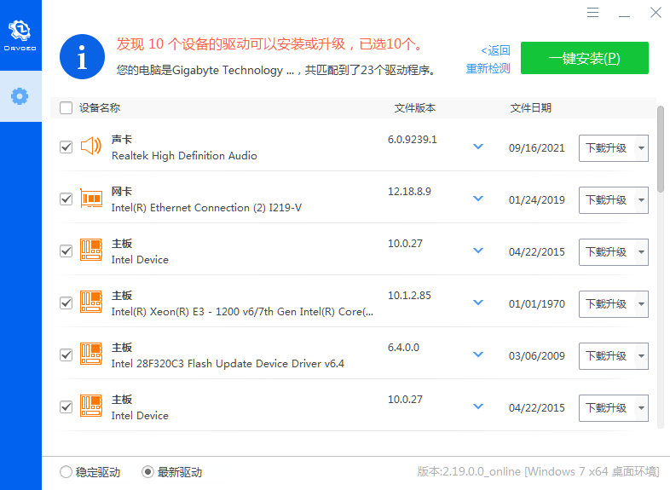Open the settings gear in sidebar
This screenshot has width=670, height=490.
coord(20,96)
